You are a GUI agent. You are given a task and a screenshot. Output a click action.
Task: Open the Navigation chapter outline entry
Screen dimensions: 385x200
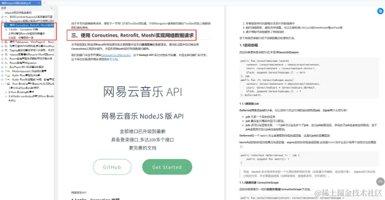(29, 21)
